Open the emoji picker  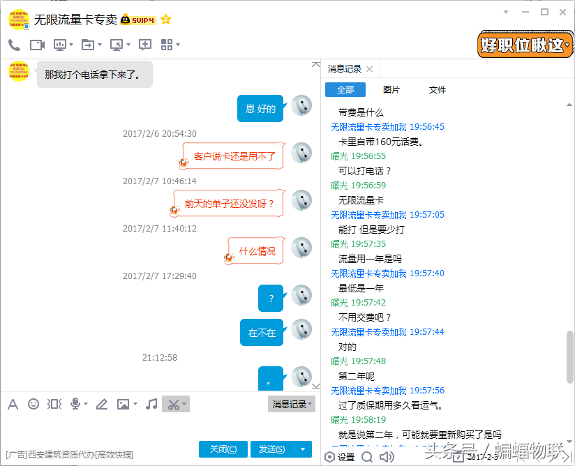32,403
